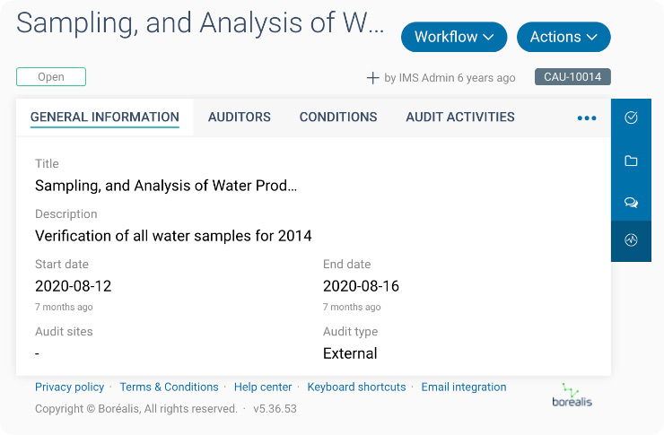Click the CAU-10014 record badge
This screenshot has height=435, width=664.
pyautogui.click(x=572, y=77)
